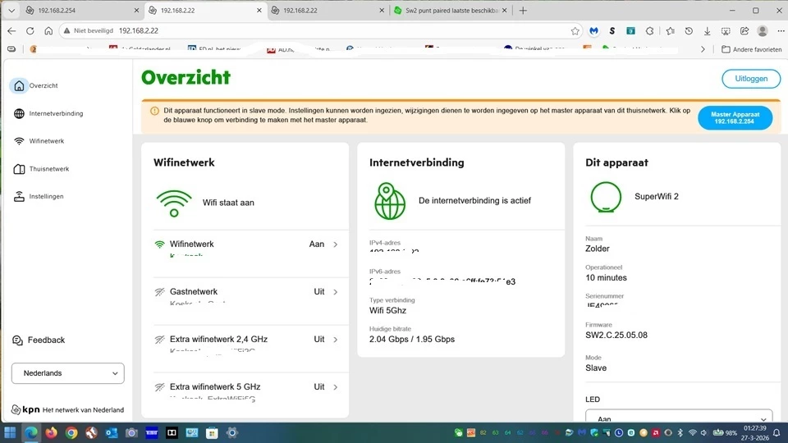Open the browser extensions puzzle icon
This screenshot has height=443, width=788.
click(x=650, y=31)
